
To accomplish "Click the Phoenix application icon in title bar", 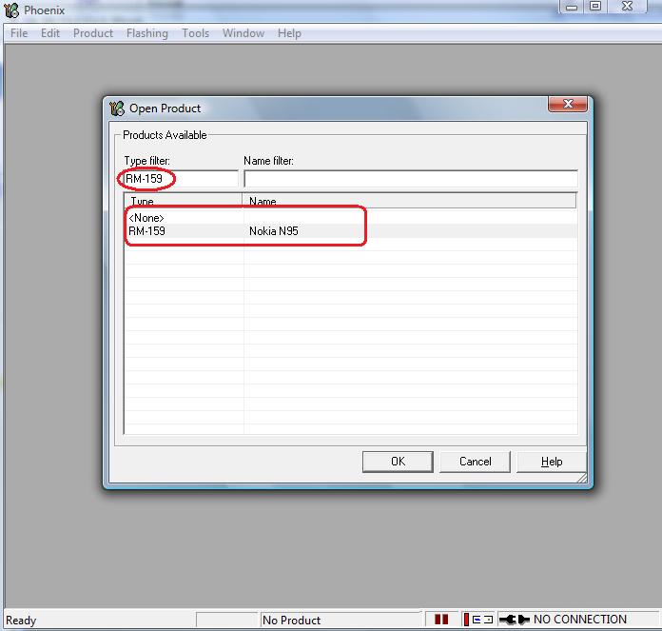I will click(11, 10).
